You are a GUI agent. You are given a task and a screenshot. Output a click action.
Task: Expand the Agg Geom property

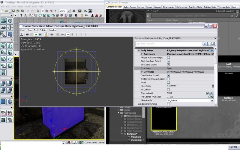[142, 54]
